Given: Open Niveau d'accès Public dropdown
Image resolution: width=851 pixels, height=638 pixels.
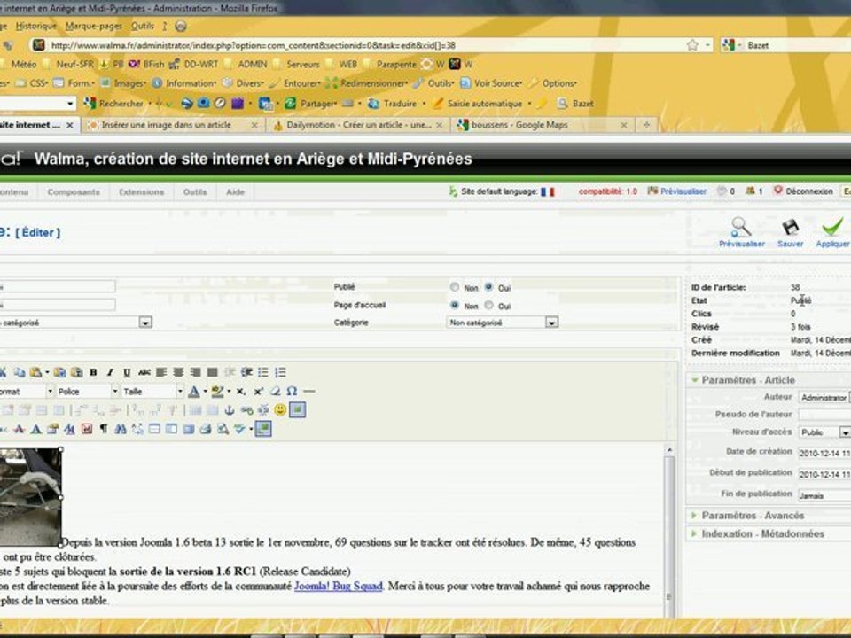Looking at the screenshot, I should [824, 432].
